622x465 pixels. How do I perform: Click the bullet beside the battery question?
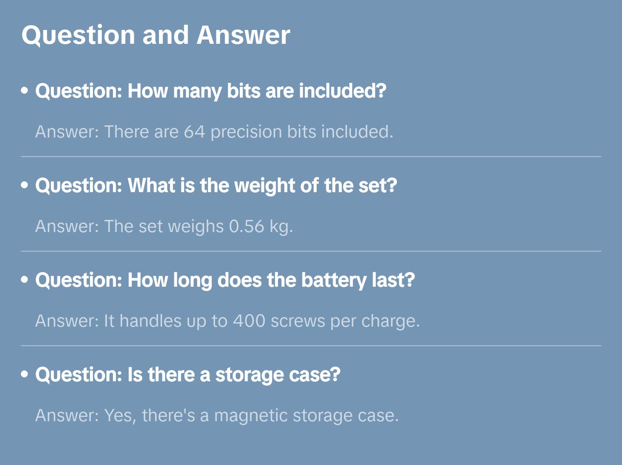pos(25,280)
